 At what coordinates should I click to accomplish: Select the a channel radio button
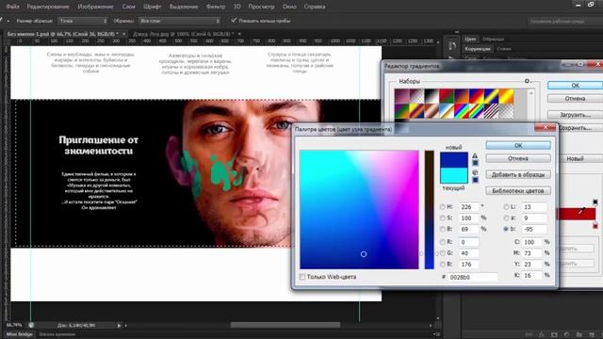click(x=506, y=218)
